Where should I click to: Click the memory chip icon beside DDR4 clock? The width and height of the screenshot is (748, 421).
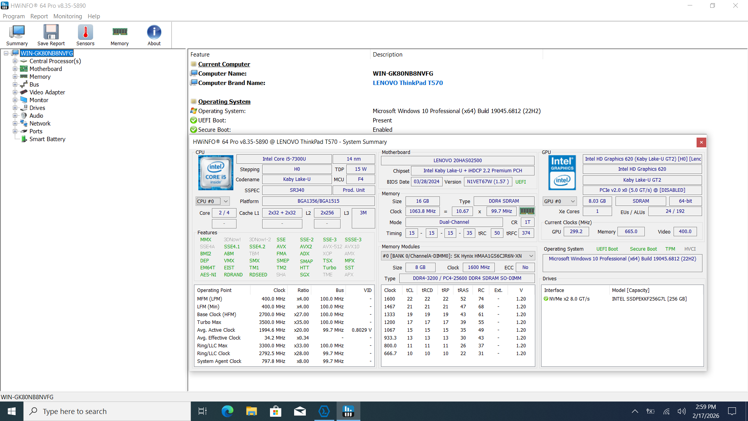click(527, 211)
